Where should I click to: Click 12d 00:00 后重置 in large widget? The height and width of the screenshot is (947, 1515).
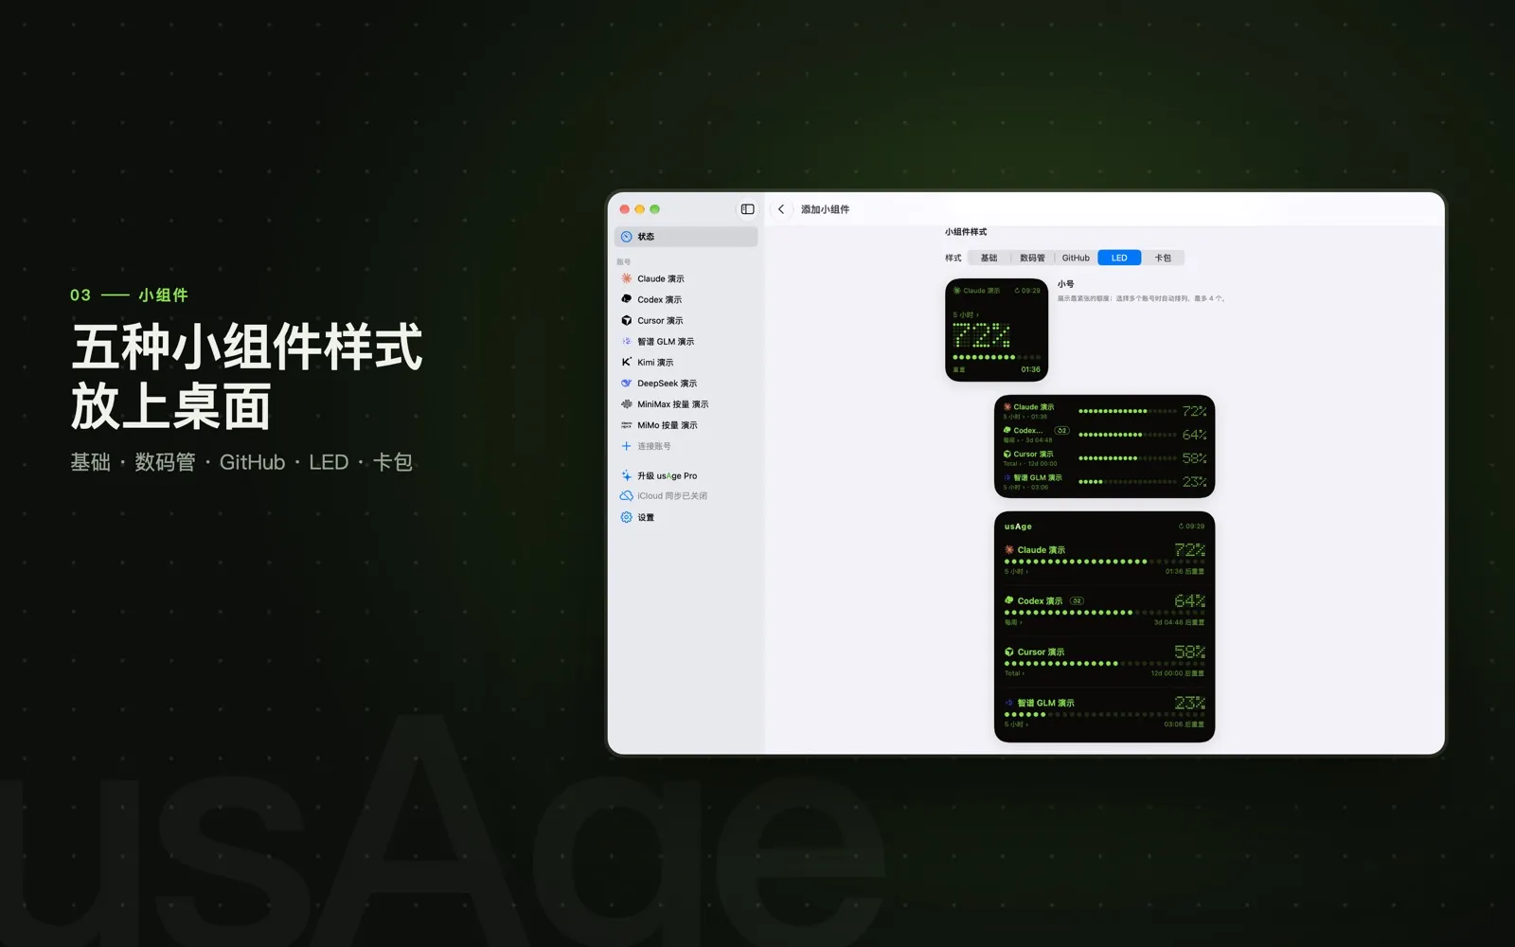click(1178, 673)
